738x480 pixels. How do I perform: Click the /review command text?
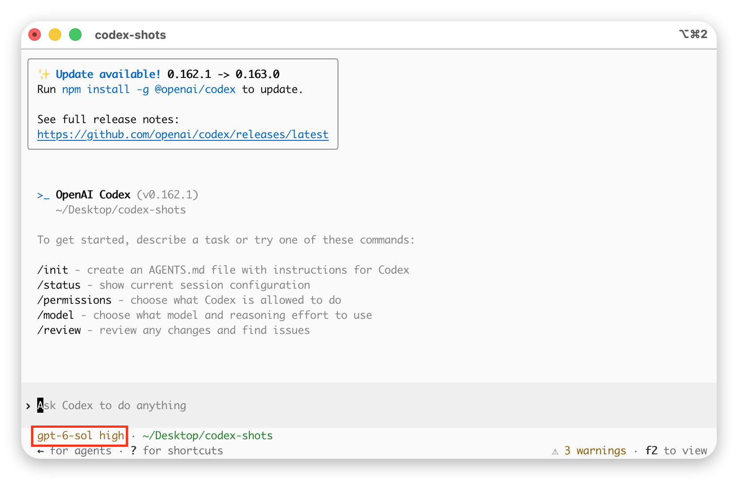point(59,330)
